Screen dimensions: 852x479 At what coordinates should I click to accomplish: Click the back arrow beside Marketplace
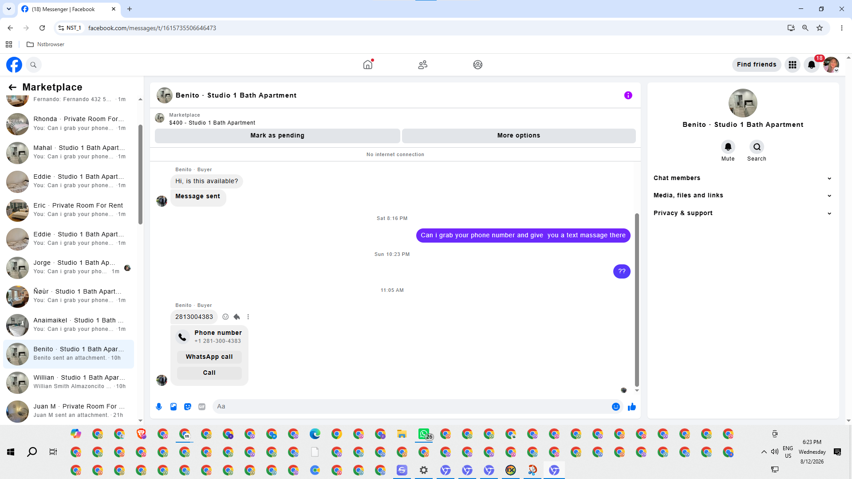12,87
